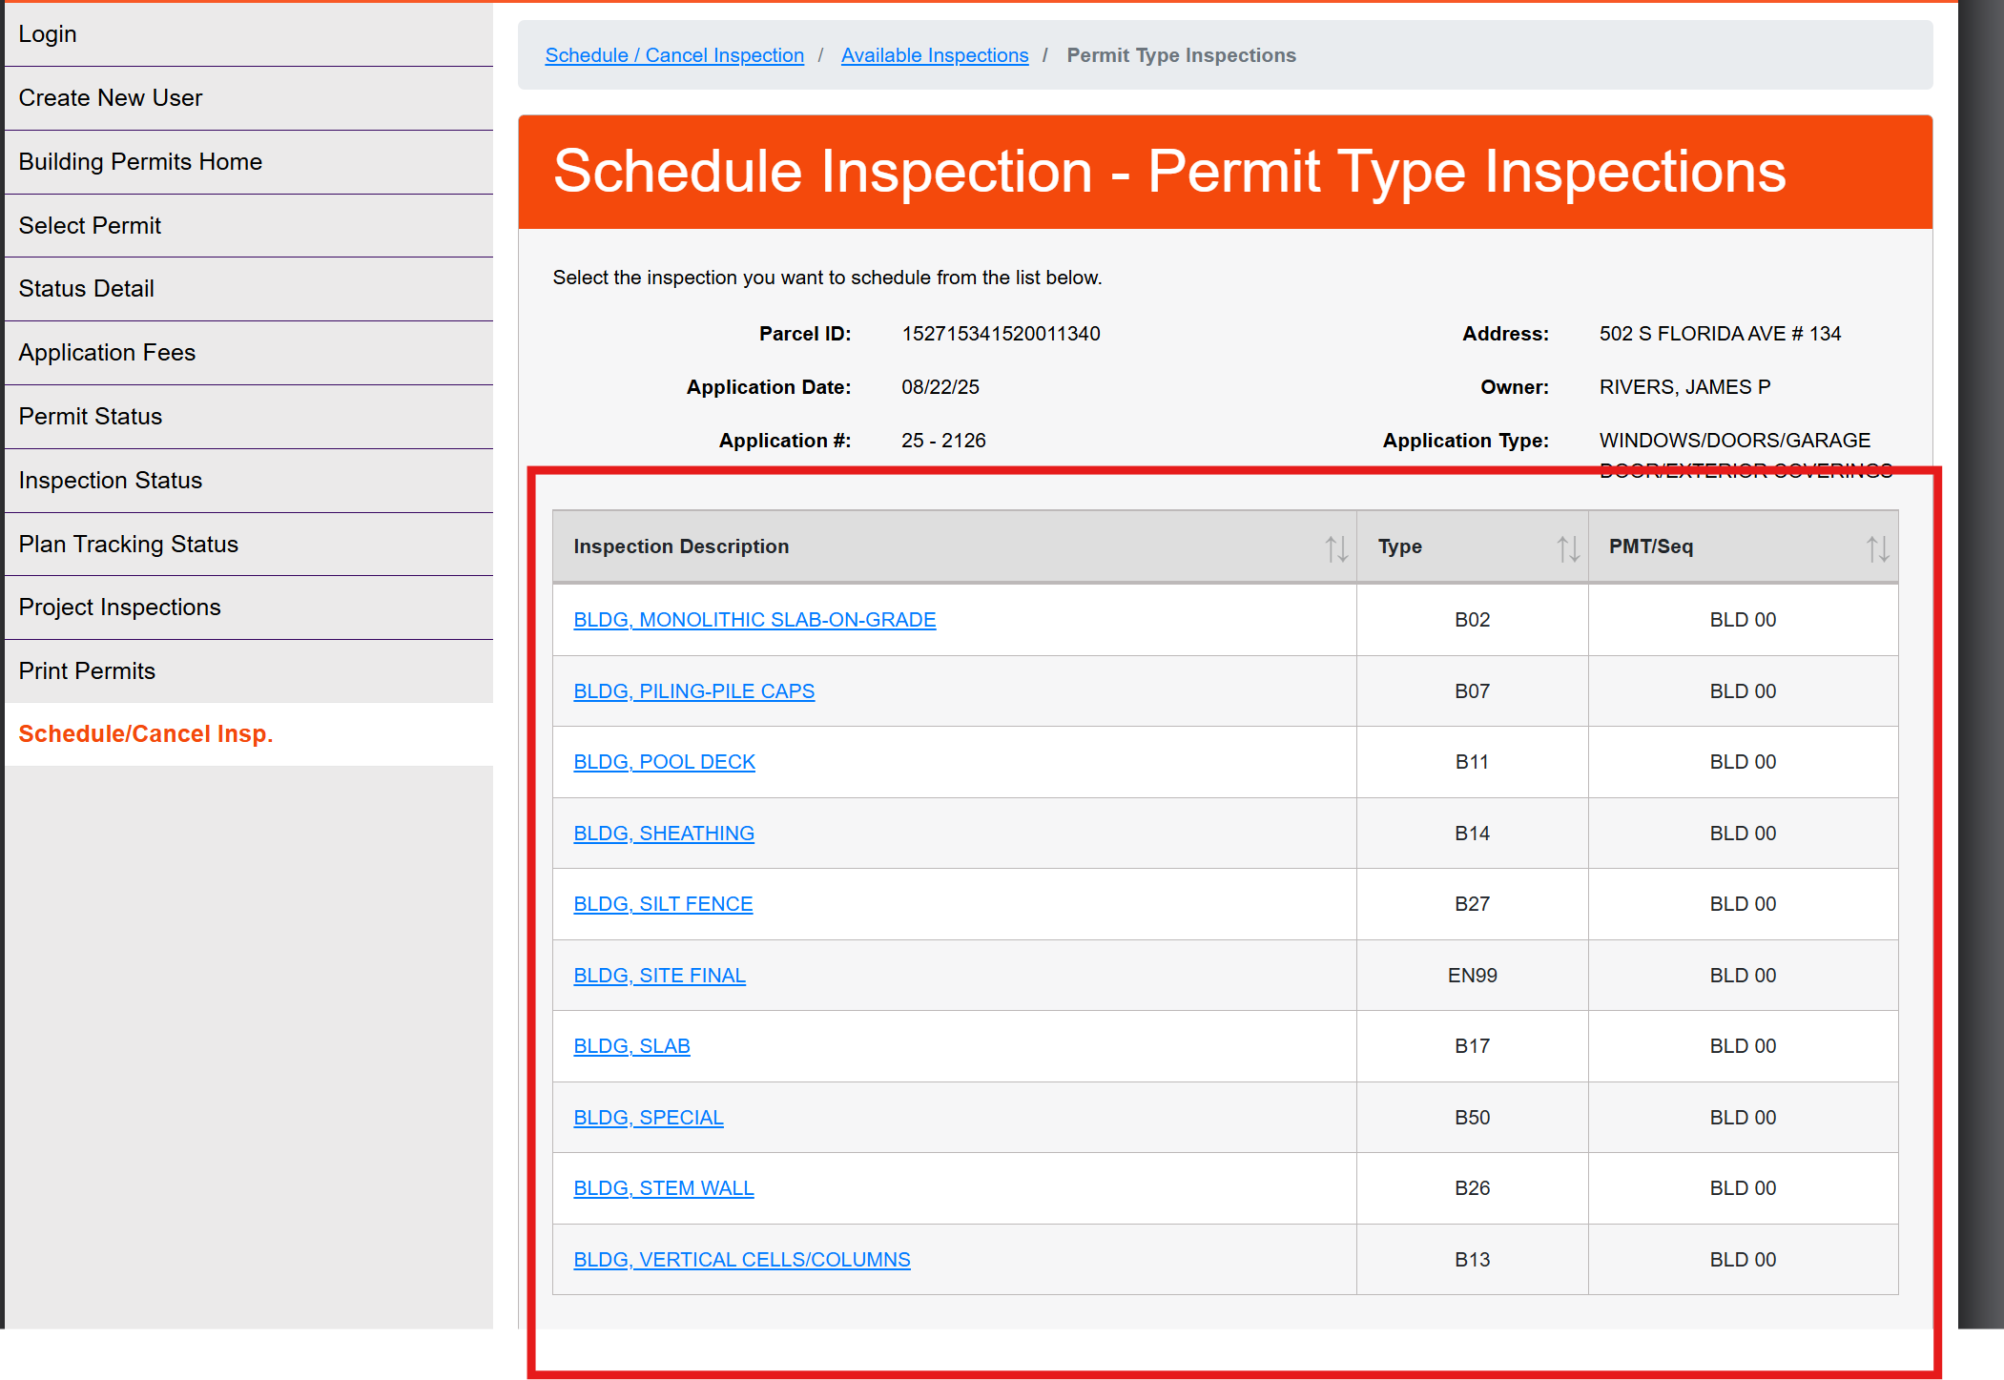Screen dimensions: 2004x1380
Task: Choose the BLDG, PILING-PILE CAPS inspection
Action: pos(693,690)
